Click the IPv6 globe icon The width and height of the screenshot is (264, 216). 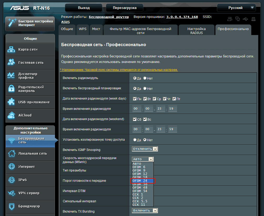(x=12, y=180)
